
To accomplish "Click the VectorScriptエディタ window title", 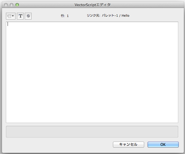I will click(92, 5).
